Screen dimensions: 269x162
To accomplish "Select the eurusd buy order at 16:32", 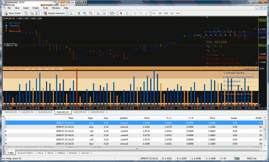I will 134,123.
